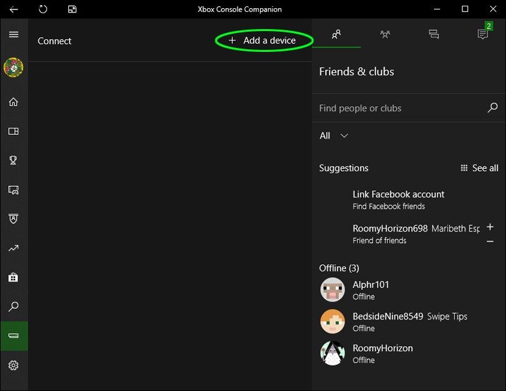Viewport: 506px width, 391px height.
Task: Open Clubs shield icon in sidebar
Action: (13, 218)
